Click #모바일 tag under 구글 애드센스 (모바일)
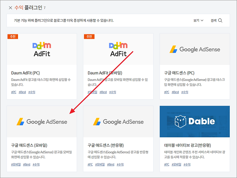This screenshot has width=237, height=178. [x=16, y=164]
